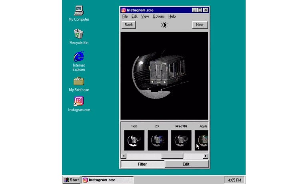Click the Instagram.exe taskbar button
The width and height of the screenshot is (308, 184).
108,180
